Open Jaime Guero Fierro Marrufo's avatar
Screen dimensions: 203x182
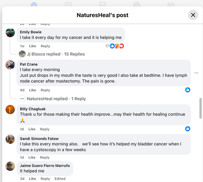click(x=10, y=166)
